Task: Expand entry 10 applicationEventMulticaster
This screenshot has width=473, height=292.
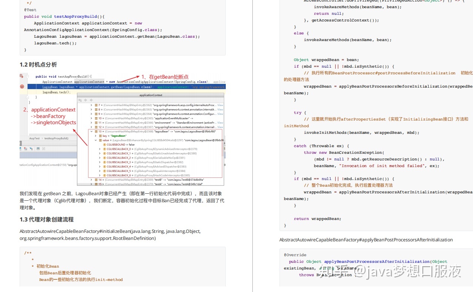Action: (91, 118)
